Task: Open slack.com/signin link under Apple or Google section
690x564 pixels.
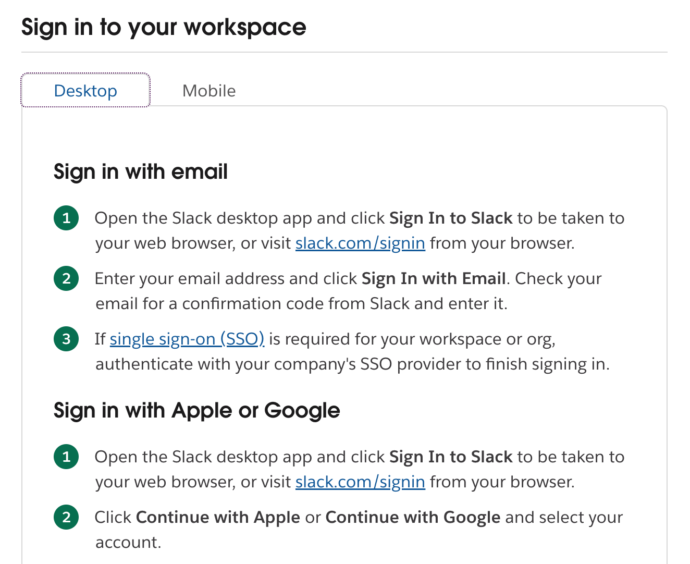Action: (x=360, y=482)
